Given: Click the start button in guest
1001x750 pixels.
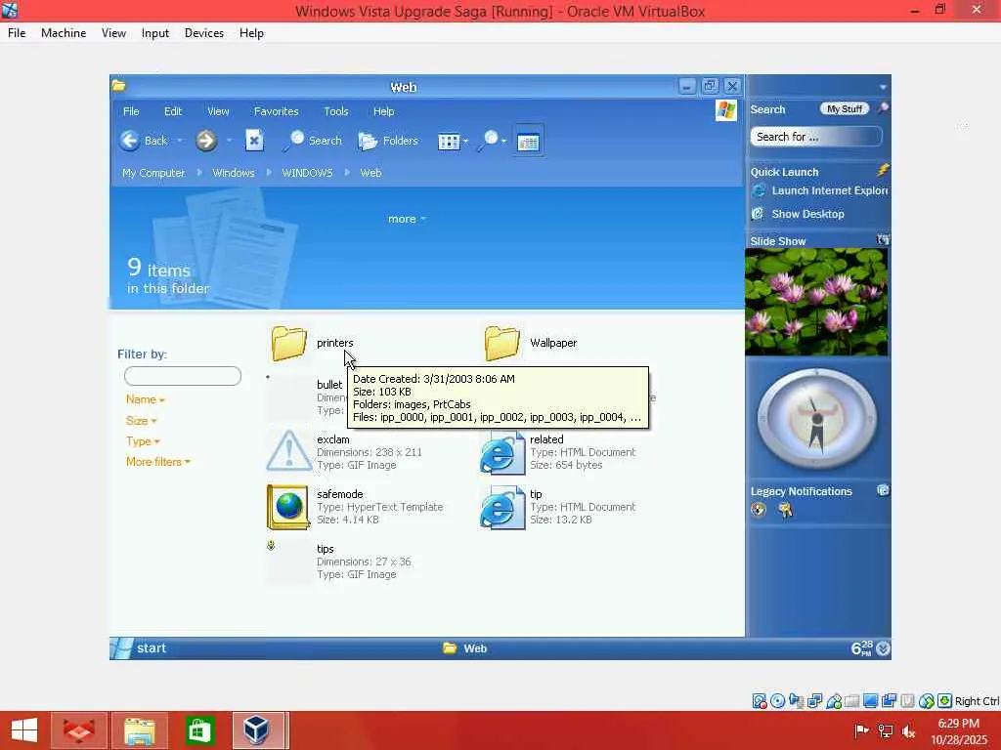Looking at the screenshot, I should pos(139,648).
